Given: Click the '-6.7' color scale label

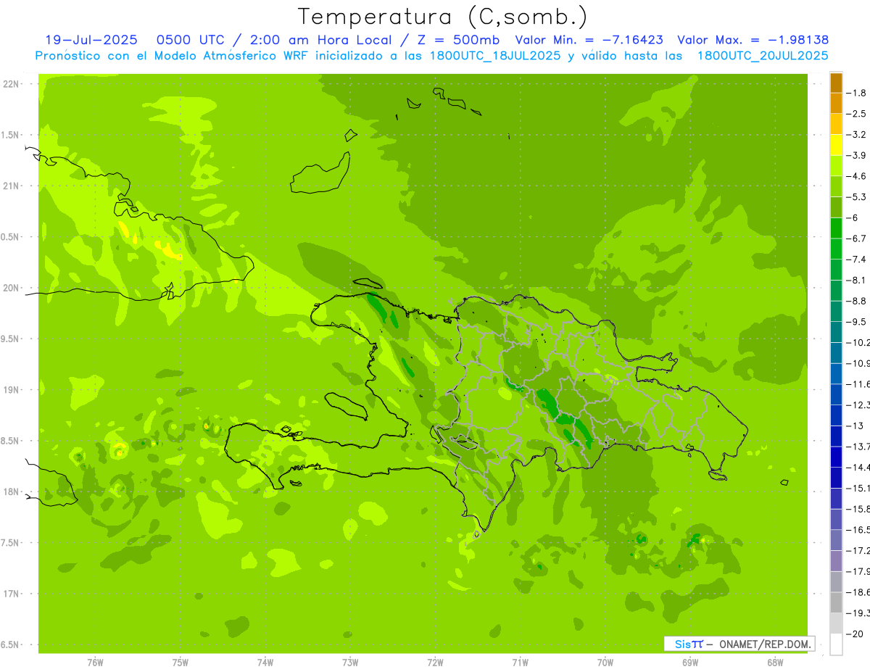Looking at the screenshot, I should click(x=856, y=238).
